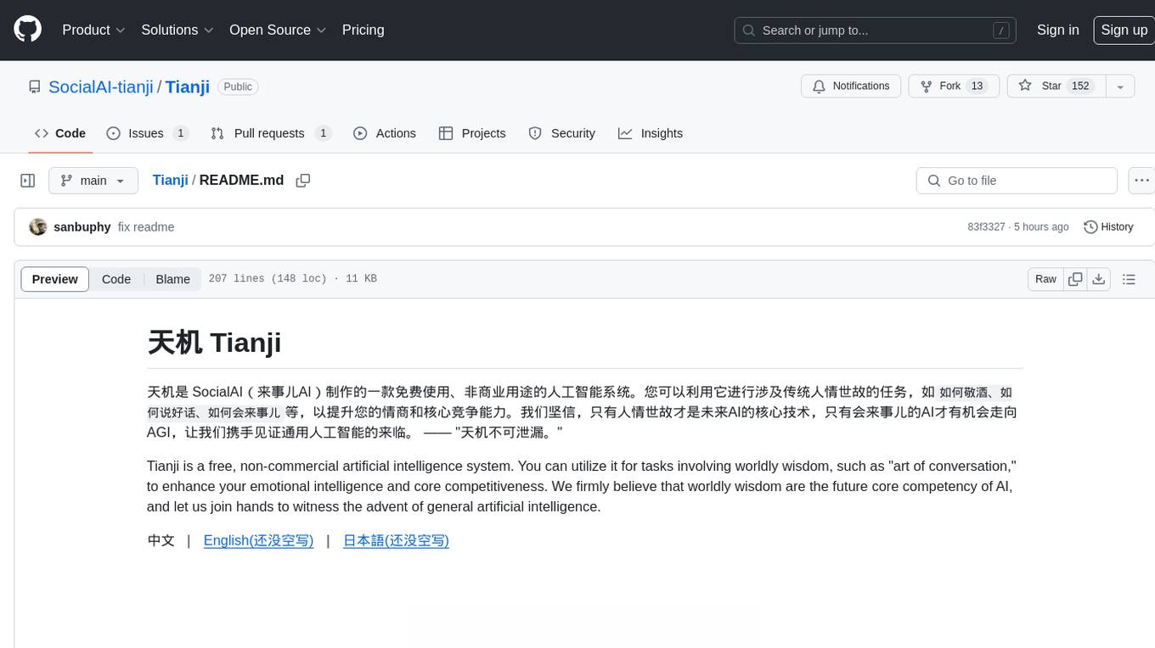Switch to the Pull requests tab

[270, 133]
